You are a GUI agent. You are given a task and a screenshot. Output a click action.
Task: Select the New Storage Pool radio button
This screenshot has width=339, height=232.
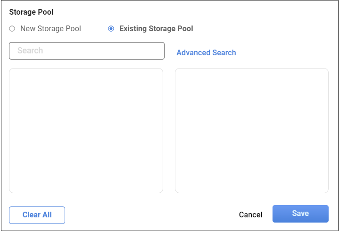[x=12, y=29]
